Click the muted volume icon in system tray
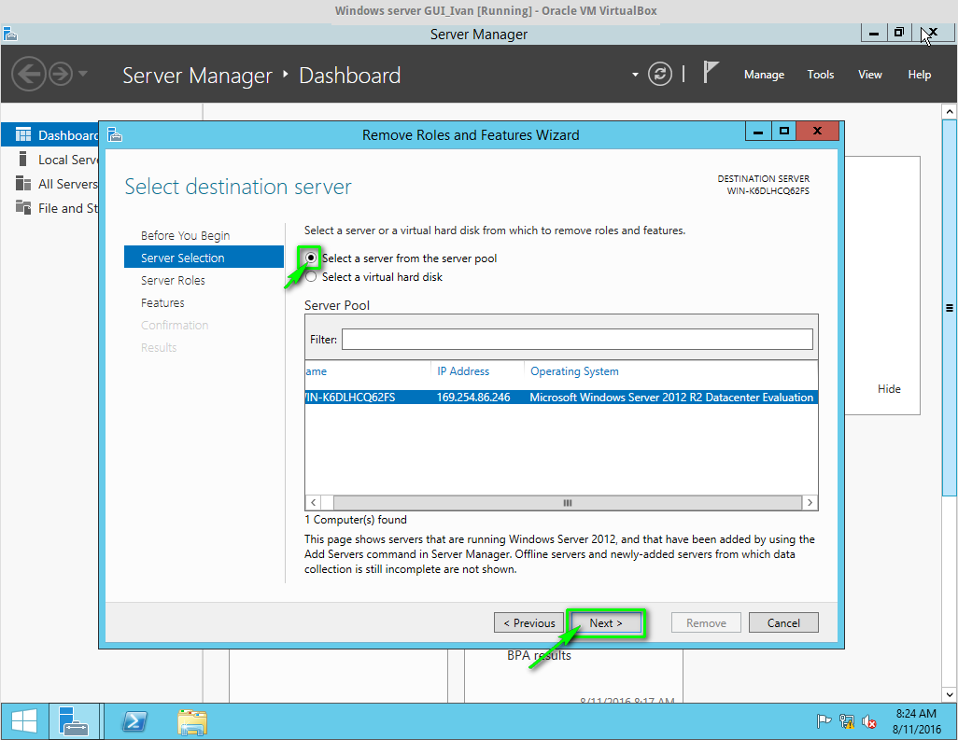The image size is (958, 740). click(869, 721)
